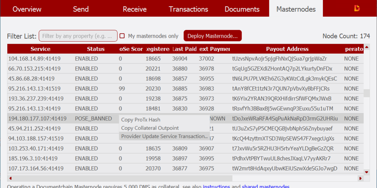Select Copy ProTx Hash menu entry
Image resolution: width=377 pixels, height=188 pixels.
pyautogui.click(x=141, y=120)
